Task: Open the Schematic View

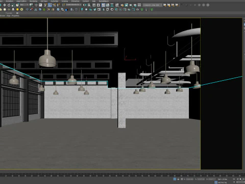Action: coord(112,5)
